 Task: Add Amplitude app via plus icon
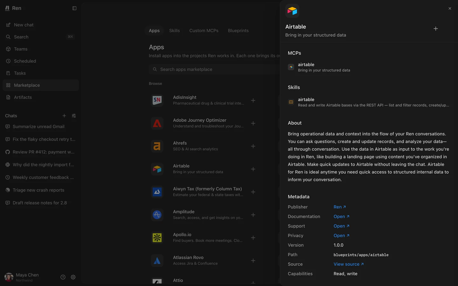tap(253, 215)
